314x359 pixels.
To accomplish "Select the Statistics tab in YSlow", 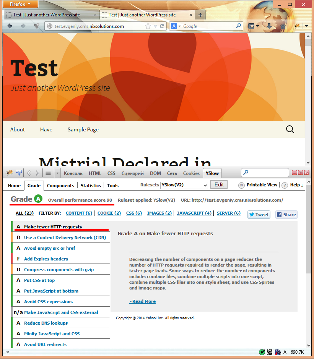I will (91, 186).
